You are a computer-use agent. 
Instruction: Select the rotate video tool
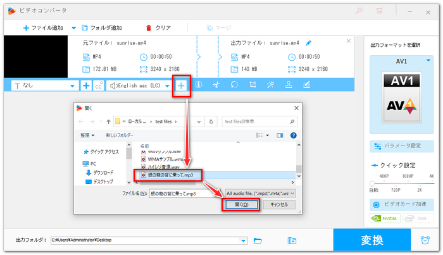[x=234, y=85]
